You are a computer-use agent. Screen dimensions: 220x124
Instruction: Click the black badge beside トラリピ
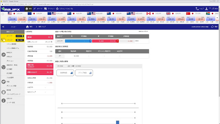pos(20,40)
